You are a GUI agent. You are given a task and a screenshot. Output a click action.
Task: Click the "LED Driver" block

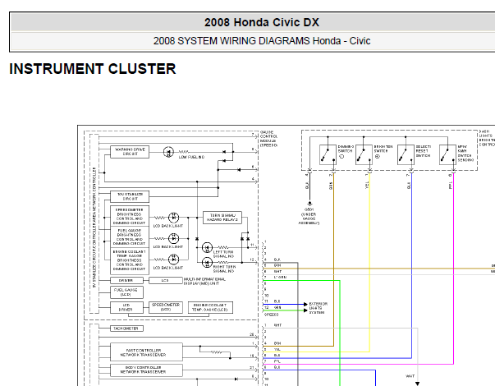coord(126,307)
